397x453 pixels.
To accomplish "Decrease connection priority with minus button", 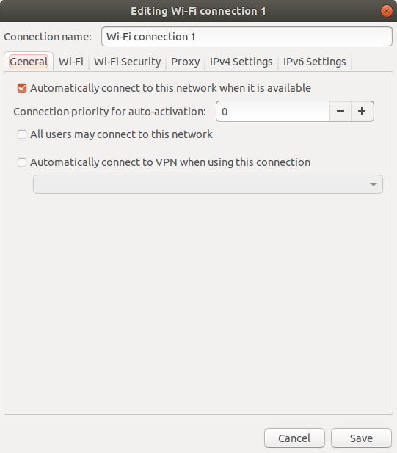I will (340, 111).
